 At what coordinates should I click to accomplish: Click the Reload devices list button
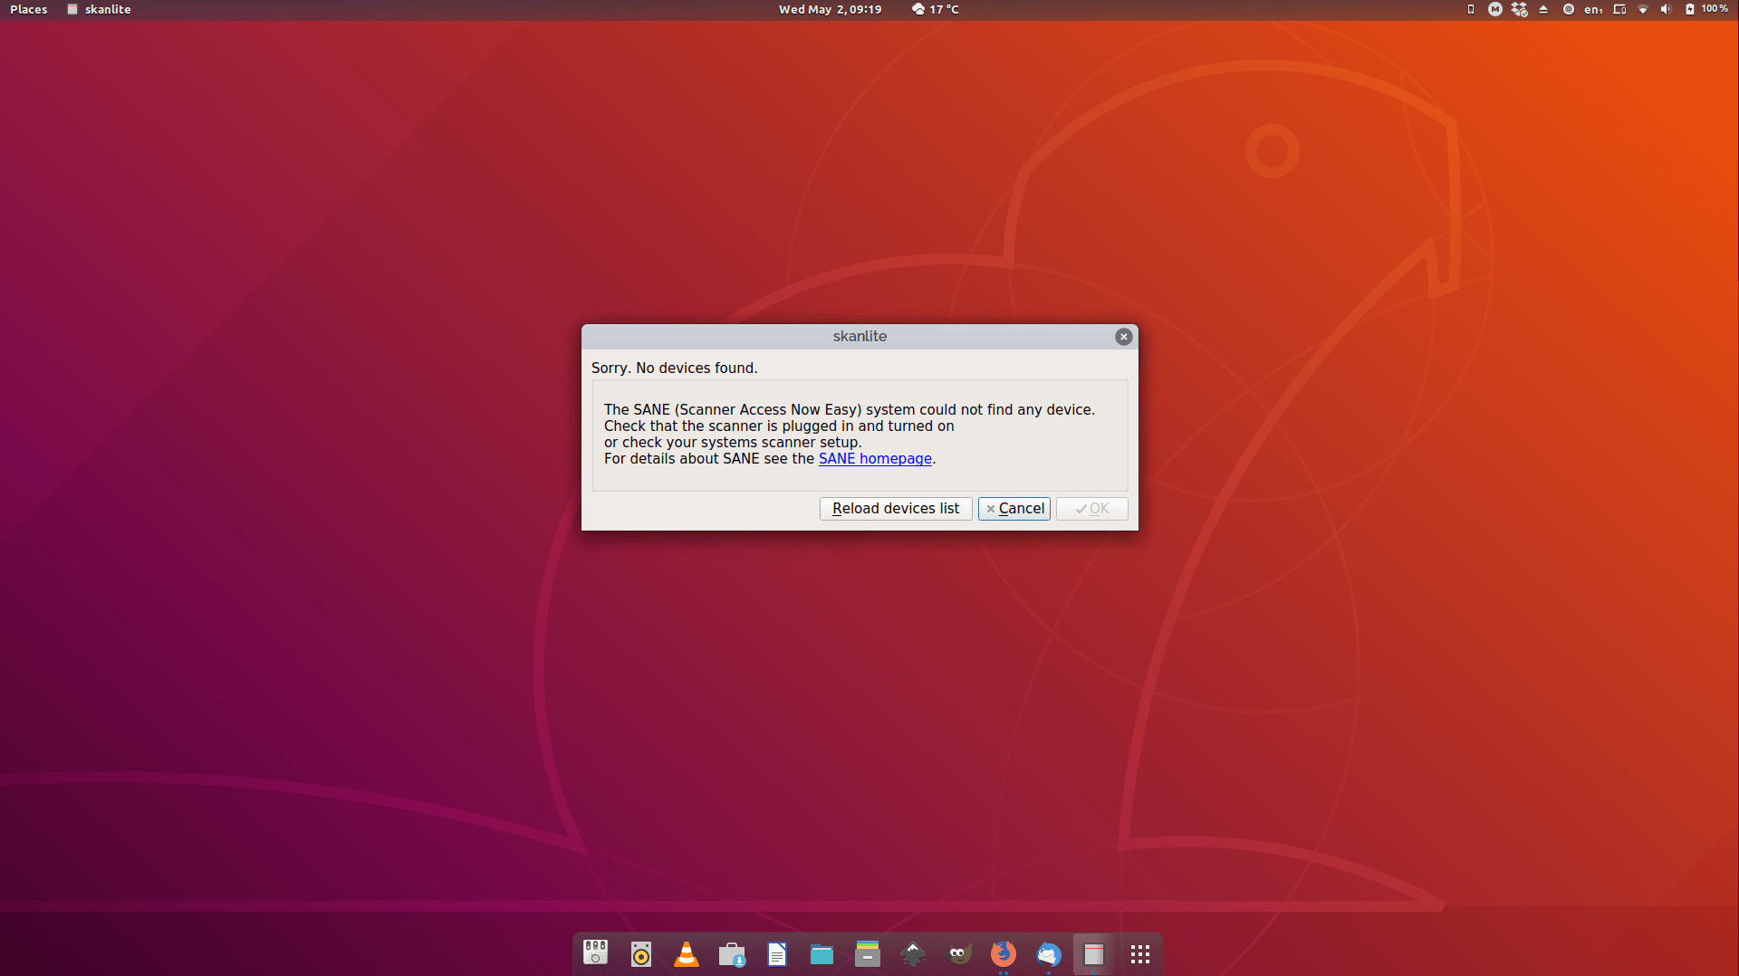[896, 509]
